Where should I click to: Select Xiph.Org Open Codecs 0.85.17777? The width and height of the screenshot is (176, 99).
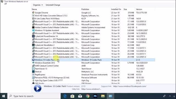(49, 81)
